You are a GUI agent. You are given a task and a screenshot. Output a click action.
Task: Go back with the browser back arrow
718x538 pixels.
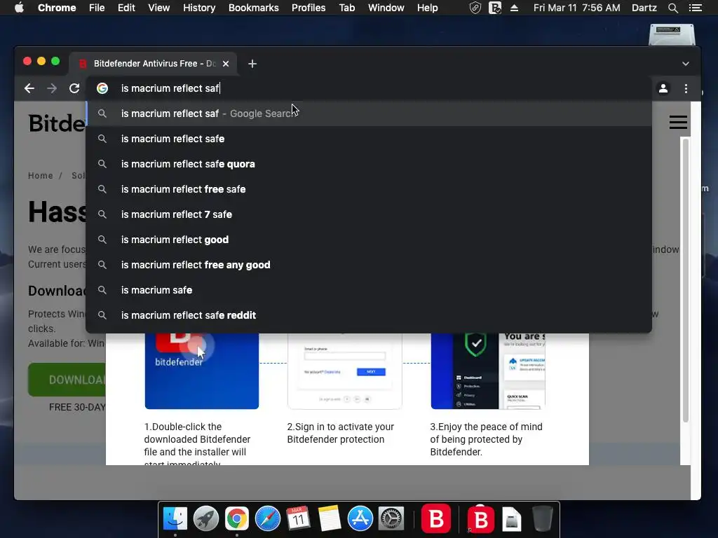point(29,88)
